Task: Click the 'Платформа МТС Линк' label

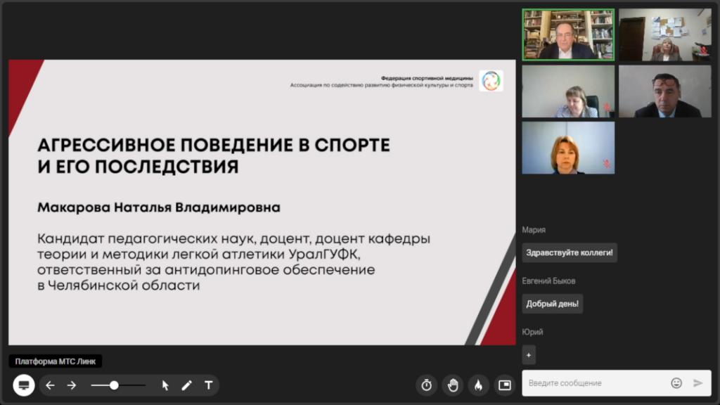Action: click(56, 361)
